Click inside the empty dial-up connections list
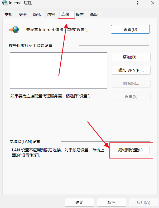This screenshot has width=159, height=208. tap(59, 71)
